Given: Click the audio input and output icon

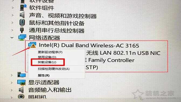Looking at the screenshot, I should click(x=21, y=90).
